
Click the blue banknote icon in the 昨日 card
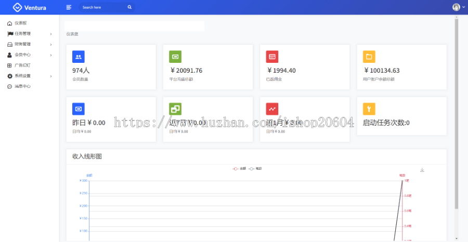click(79, 109)
